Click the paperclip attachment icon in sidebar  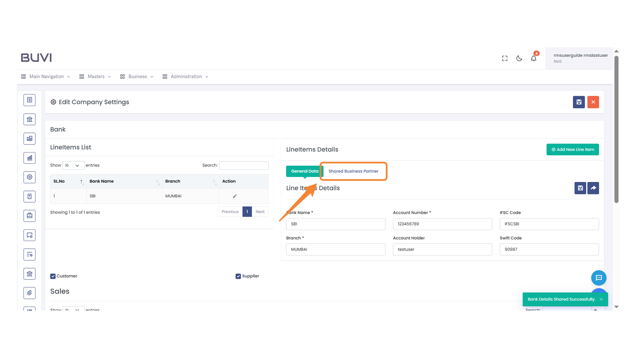[30, 293]
